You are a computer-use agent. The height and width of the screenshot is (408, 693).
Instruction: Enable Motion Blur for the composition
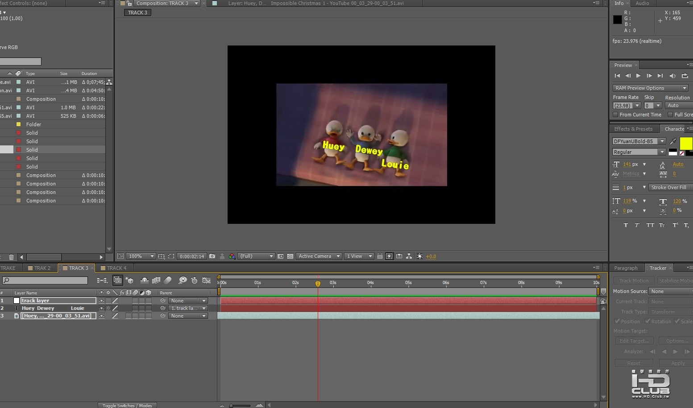(168, 280)
